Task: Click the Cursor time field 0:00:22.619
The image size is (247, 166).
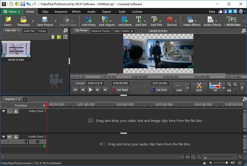Action: coord(95,83)
